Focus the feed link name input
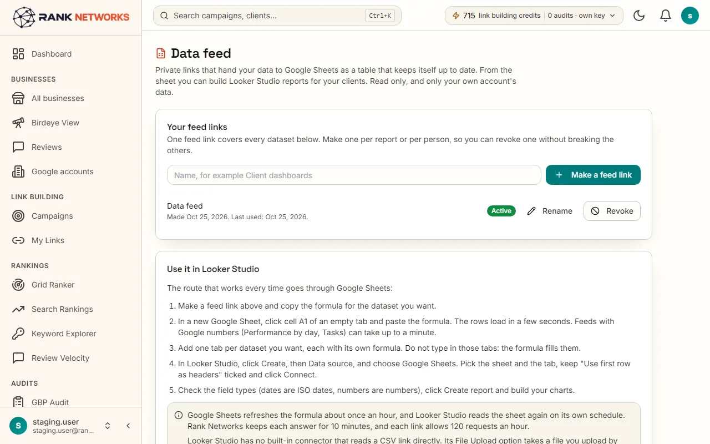This screenshot has height=444, width=710. pyautogui.click(x=354, y=175)
